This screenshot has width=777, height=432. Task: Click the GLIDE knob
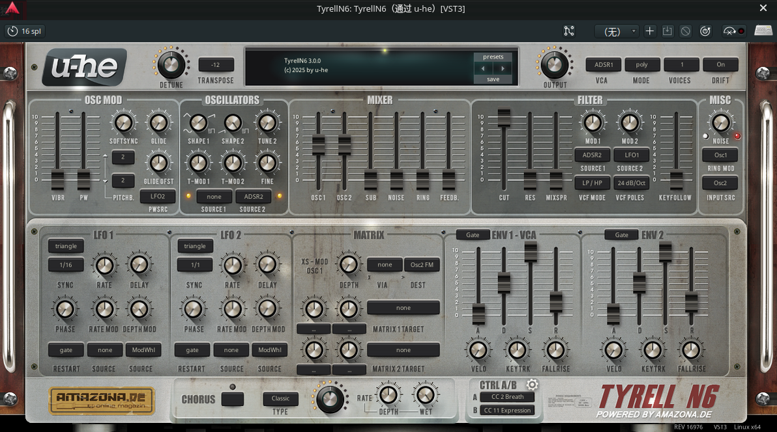[158, 122]
